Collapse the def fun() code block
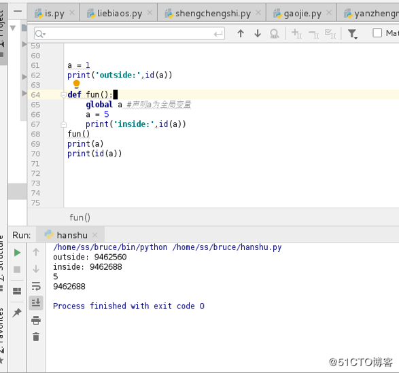This screenshot has height=373, width=399. (63, 95)
